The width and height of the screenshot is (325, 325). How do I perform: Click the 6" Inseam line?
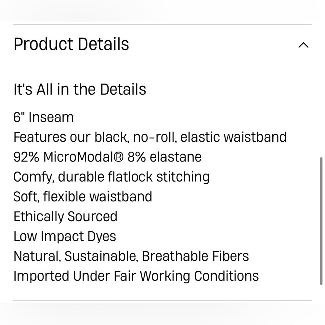point(44,117)
